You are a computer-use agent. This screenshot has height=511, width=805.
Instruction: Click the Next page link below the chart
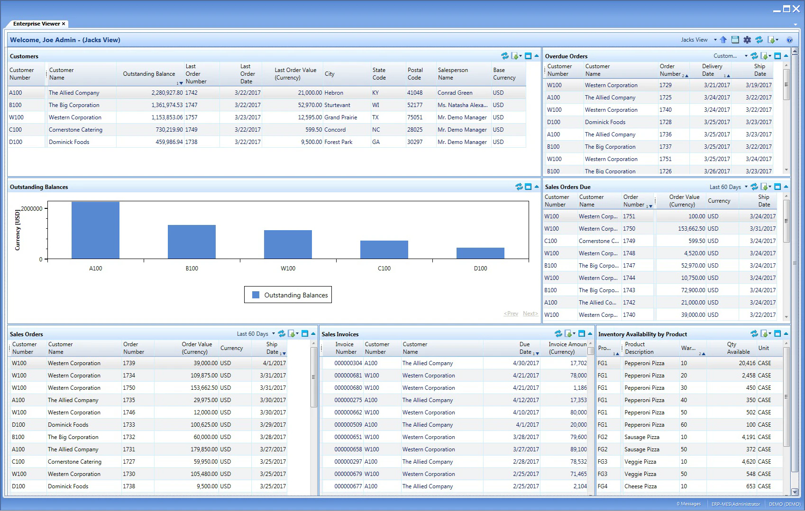pos(530,313)
